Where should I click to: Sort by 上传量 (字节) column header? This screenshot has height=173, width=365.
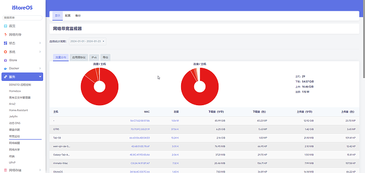pyautogui.click(x=305, y=112)
